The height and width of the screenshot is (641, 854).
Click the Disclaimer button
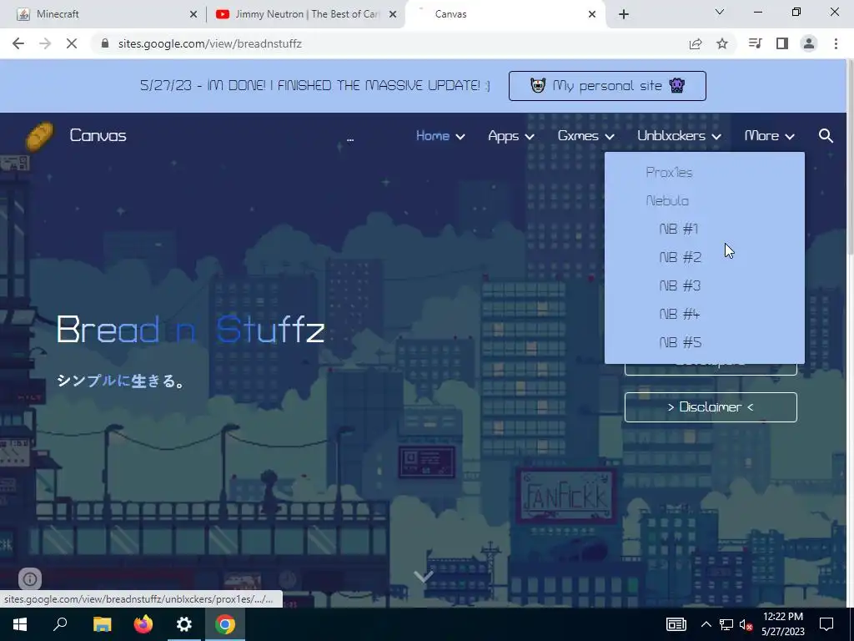711,407
